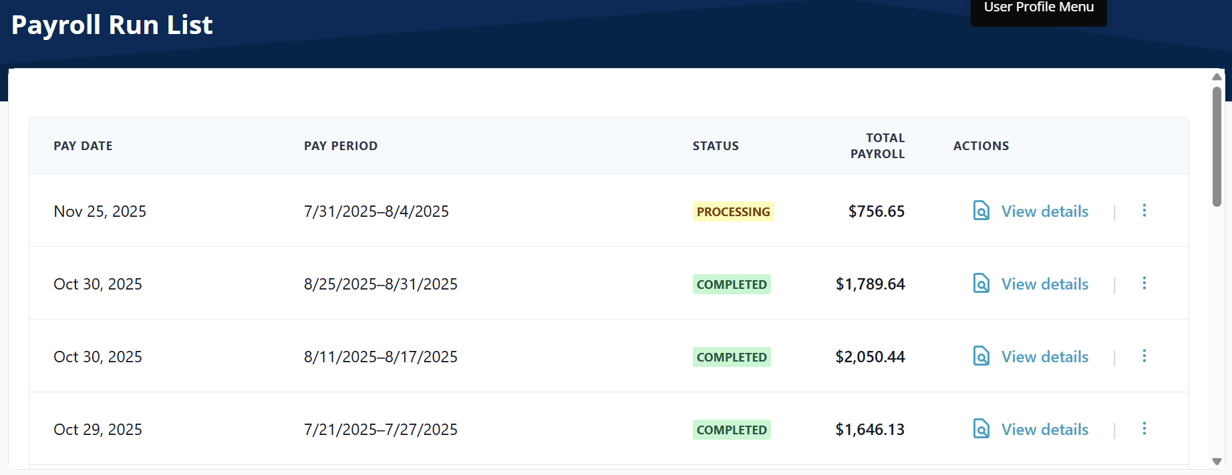The width and height of the screenshot is (1232, 475).
Task: Open three-dot menu for Oct 29, 2025 payroll
Action: coord(1144,429)
